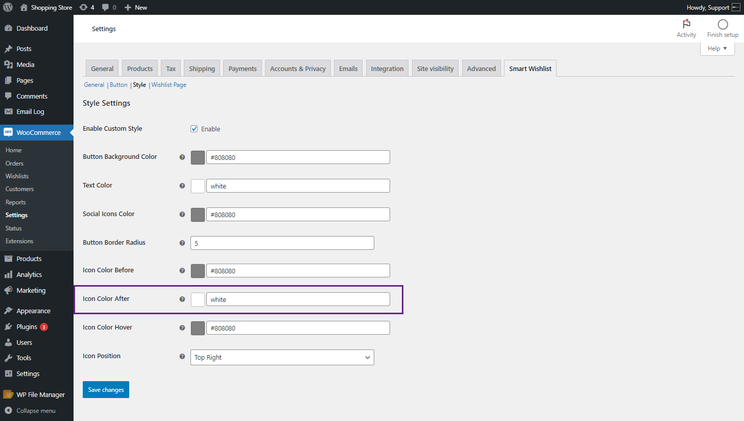The width and height of the screenshot is (744, 421).
Task: Click the Email Log envelope icon
Action: [x=8, y=111]
